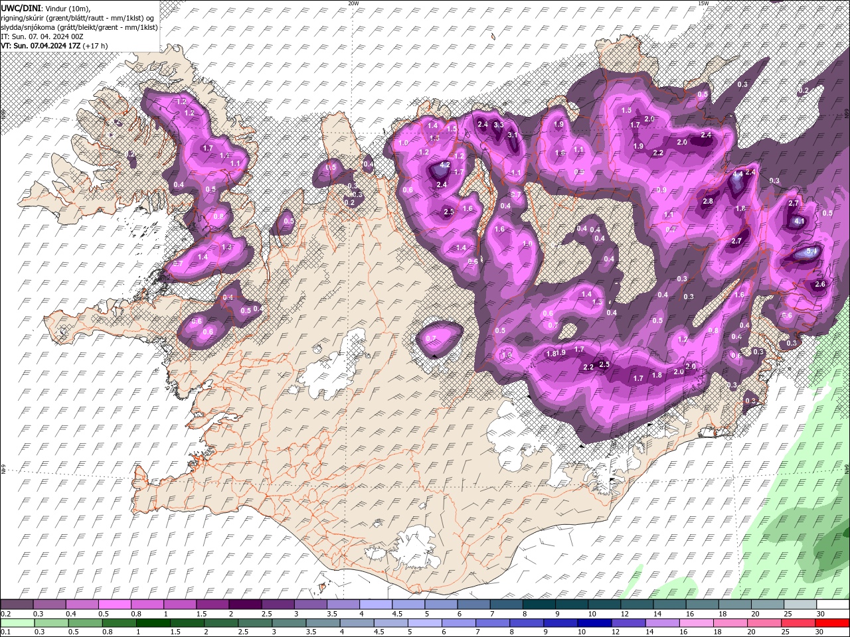
Task: Select the bright pink snow swatch between 0.5 and 0.8
Action: tap(114, 604)
